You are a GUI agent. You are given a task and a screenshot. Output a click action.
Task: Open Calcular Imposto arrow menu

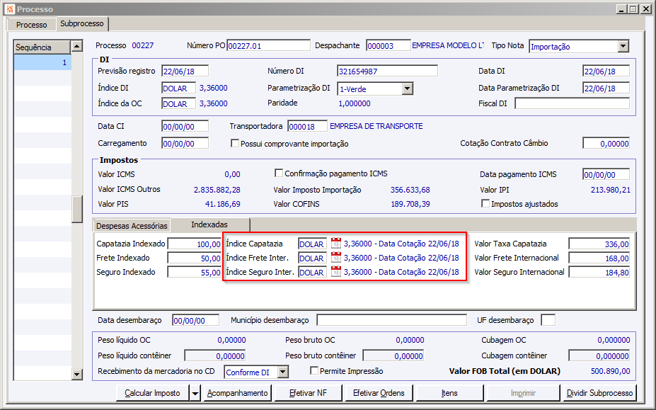195,393
